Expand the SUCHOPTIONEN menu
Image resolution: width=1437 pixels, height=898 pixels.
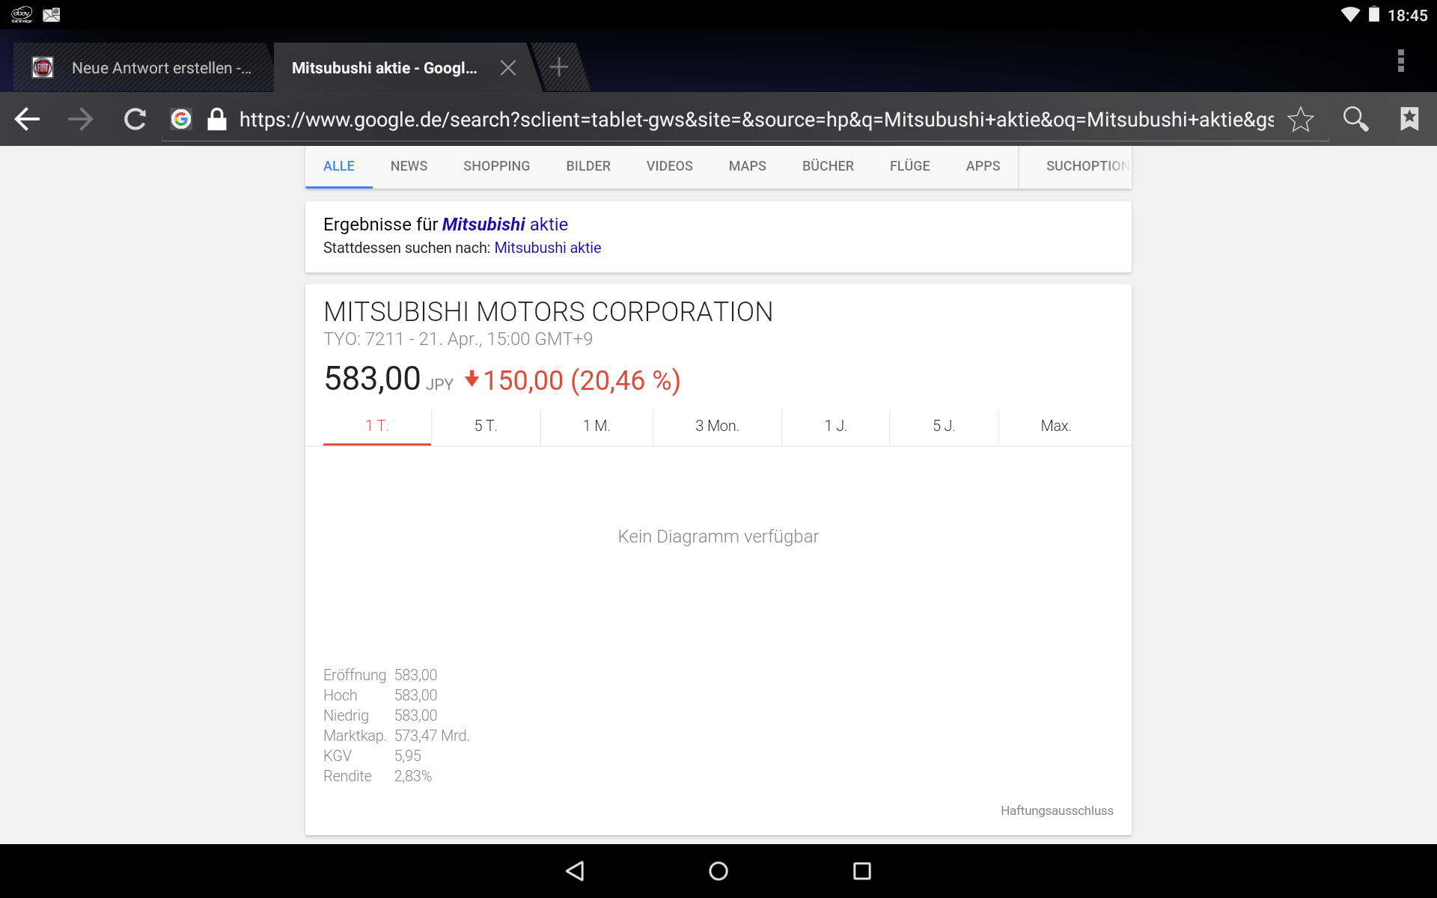1085,166
